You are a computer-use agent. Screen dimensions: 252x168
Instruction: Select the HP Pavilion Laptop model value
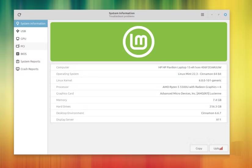190,68
